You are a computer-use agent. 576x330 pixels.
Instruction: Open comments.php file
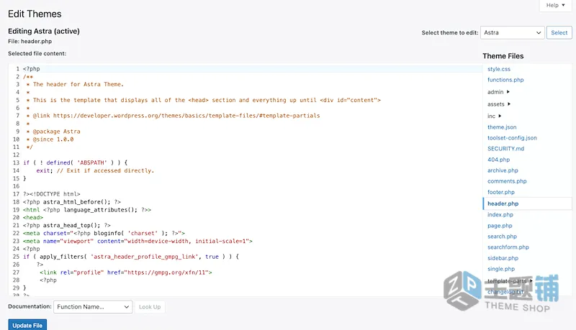(507, 181)
